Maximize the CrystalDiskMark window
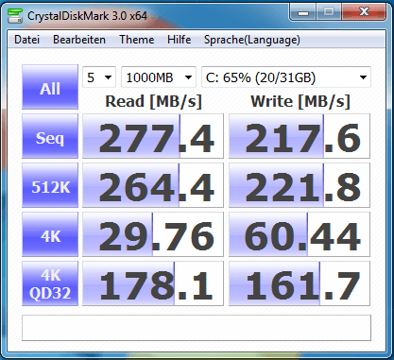The width and height of the screenshot is (394, 360). tap(329, 12)
